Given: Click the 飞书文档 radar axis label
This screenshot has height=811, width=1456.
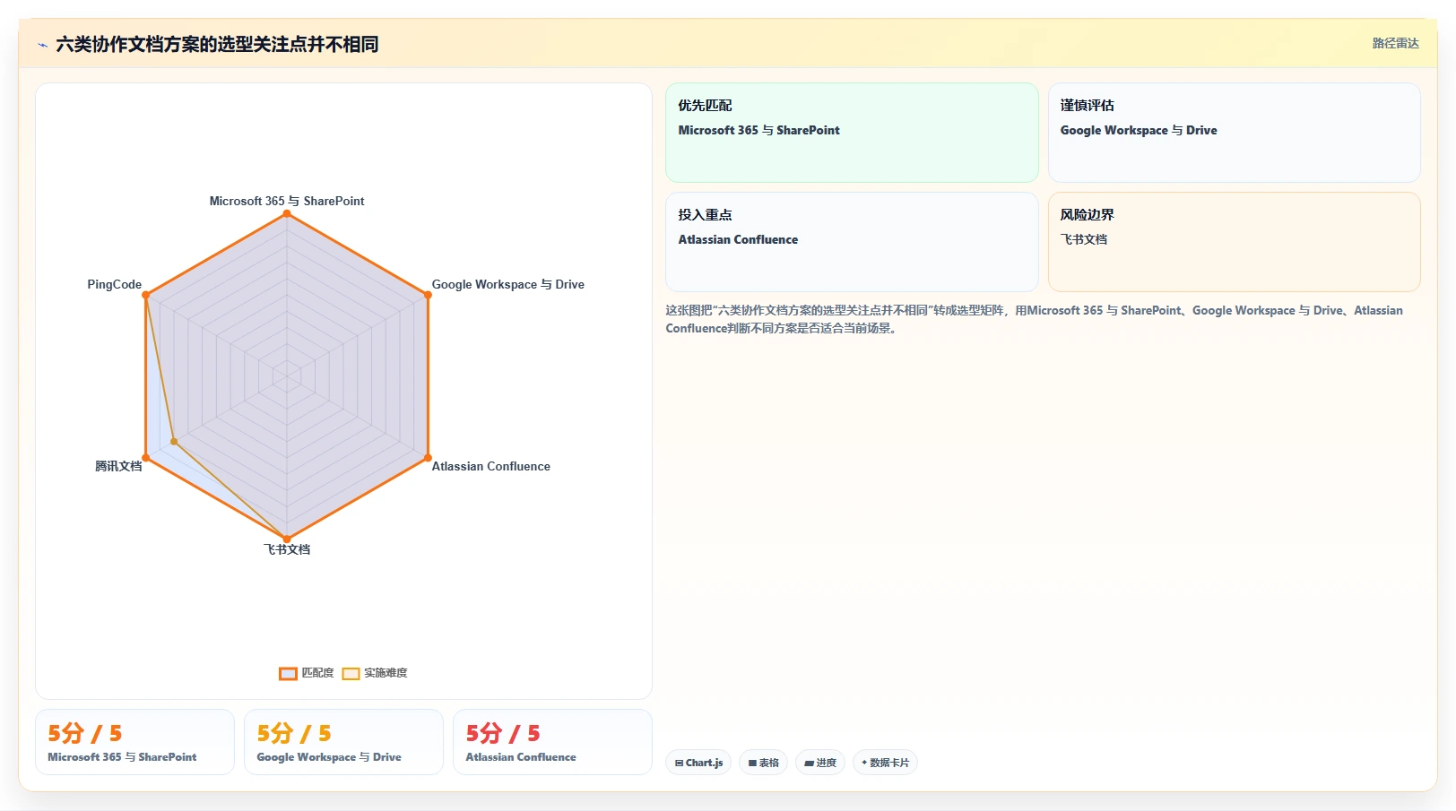Looking at the screenshot, I should point(287,549).
